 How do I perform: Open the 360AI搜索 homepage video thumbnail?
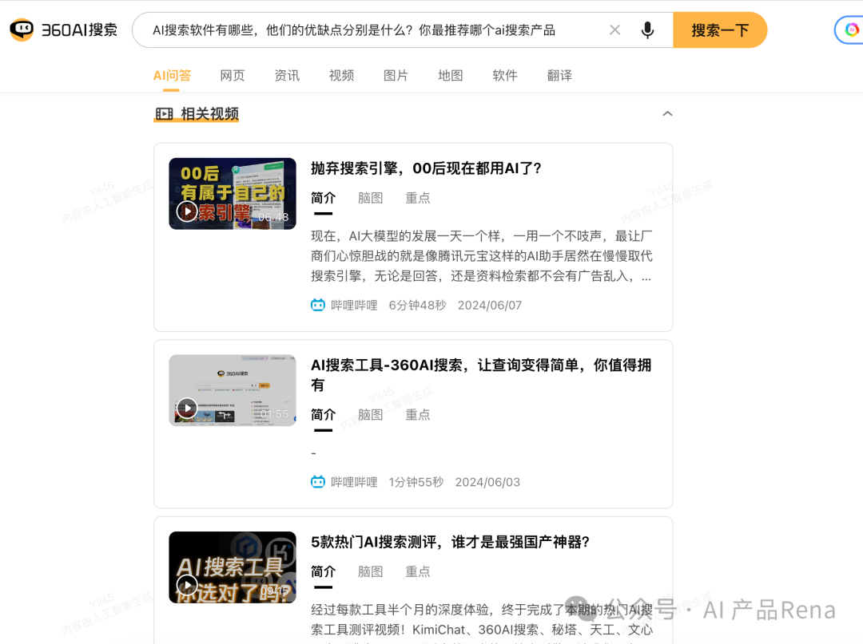(x=233, y=390)
